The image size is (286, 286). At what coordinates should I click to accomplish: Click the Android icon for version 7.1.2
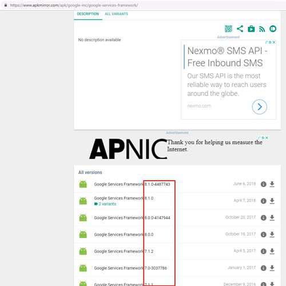[83, 251]
